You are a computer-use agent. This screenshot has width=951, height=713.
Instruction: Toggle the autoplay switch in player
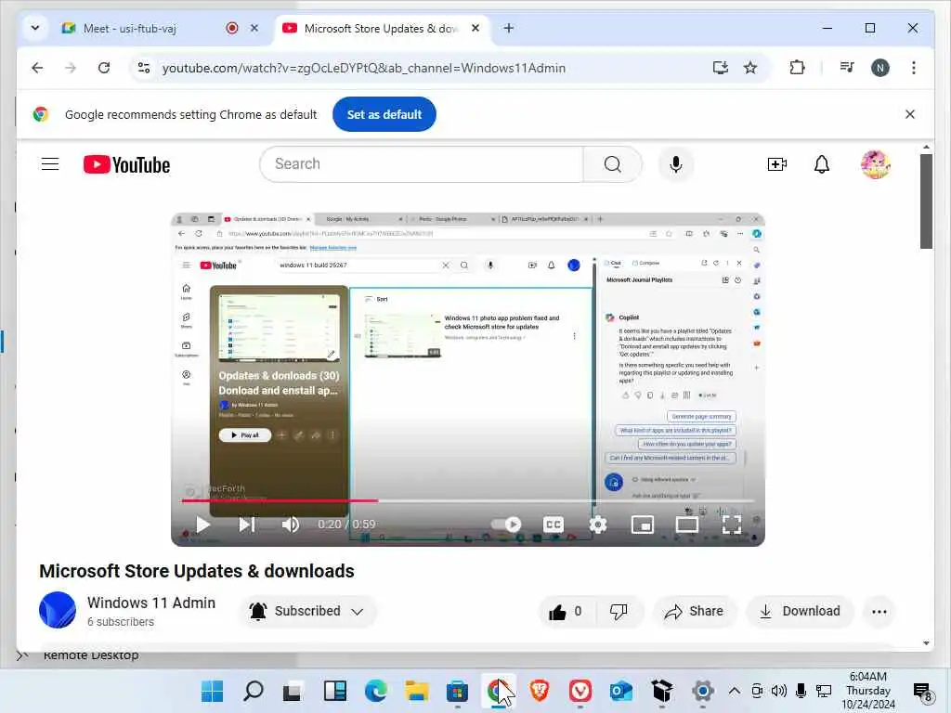point(506,525)
